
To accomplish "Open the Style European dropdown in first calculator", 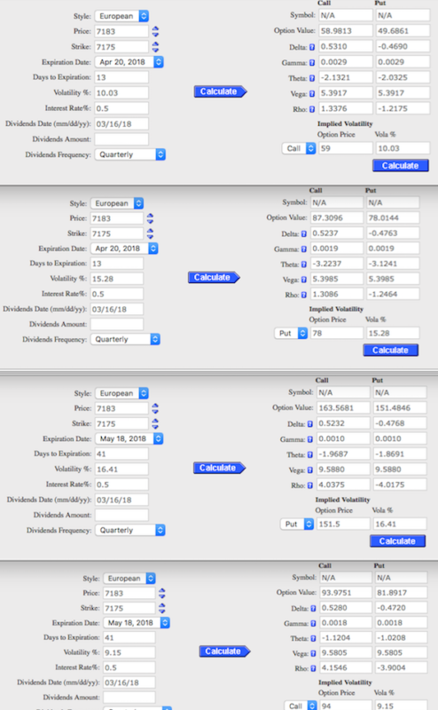I will click(x=121, y=16).
